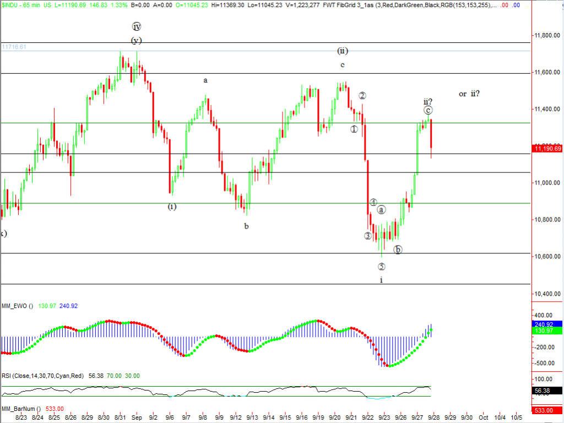Screen dimensions: 564x423
Task: Click the 11,800.00 price axis label
Action: pyautogui.click(x=547, y=36)
